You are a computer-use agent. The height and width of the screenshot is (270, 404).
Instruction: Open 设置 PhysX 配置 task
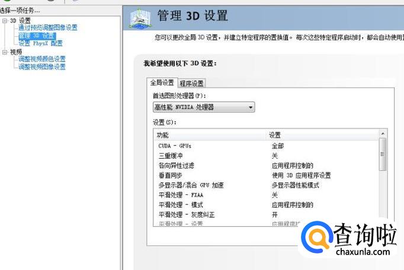tap(40, 43)
